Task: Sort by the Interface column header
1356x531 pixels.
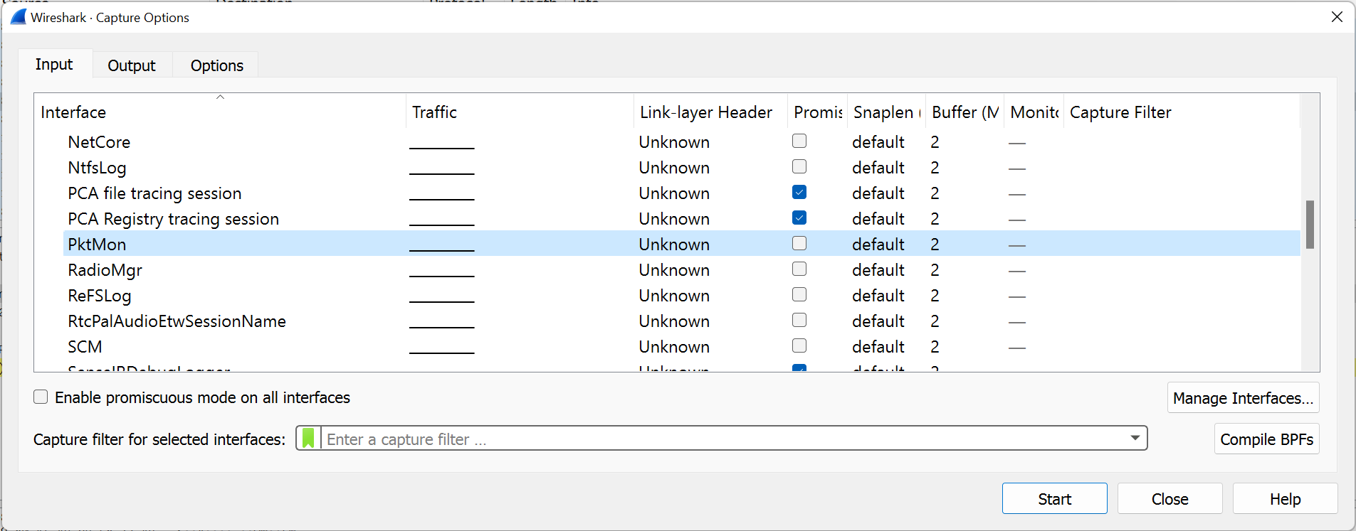Action: [x=220, y=112]
